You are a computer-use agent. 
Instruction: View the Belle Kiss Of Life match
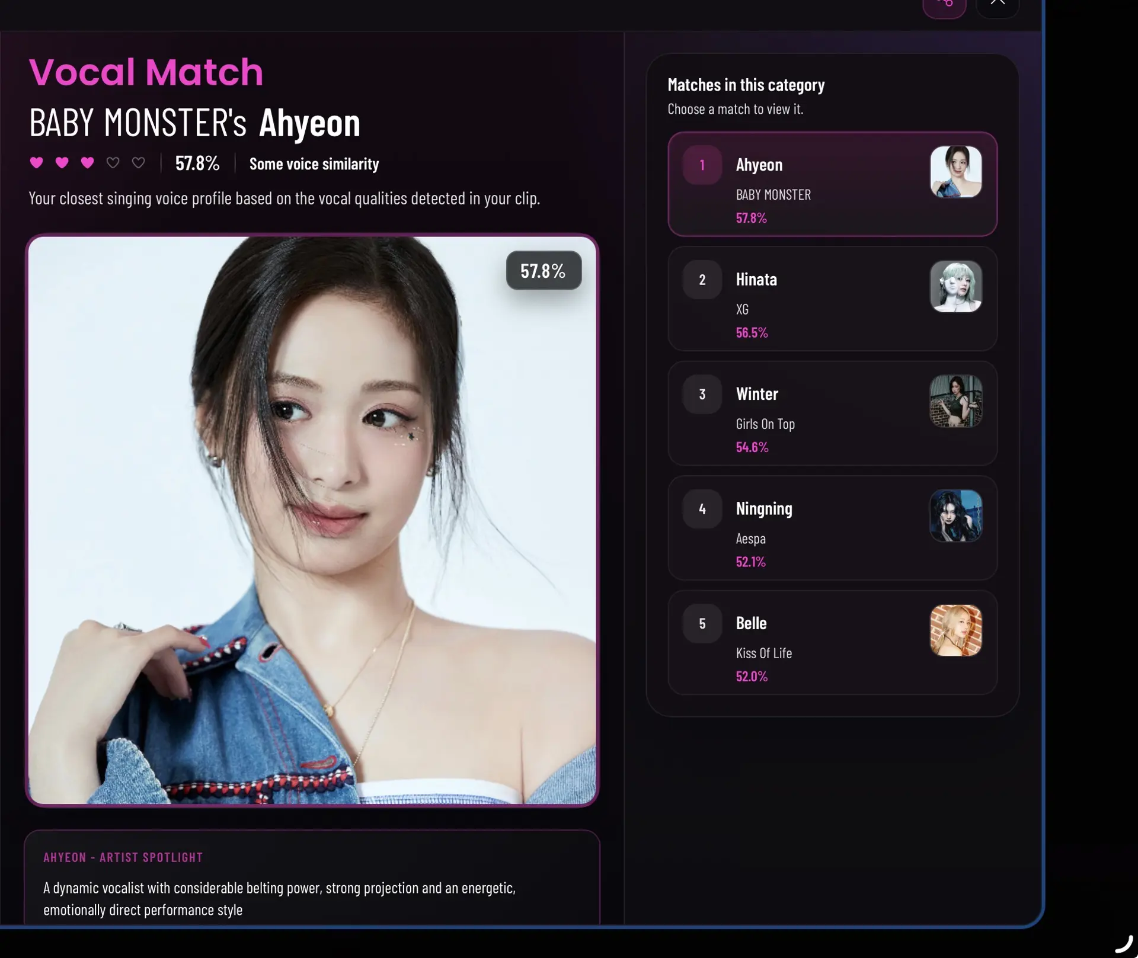pyautogui.click(x=832, y=642)
